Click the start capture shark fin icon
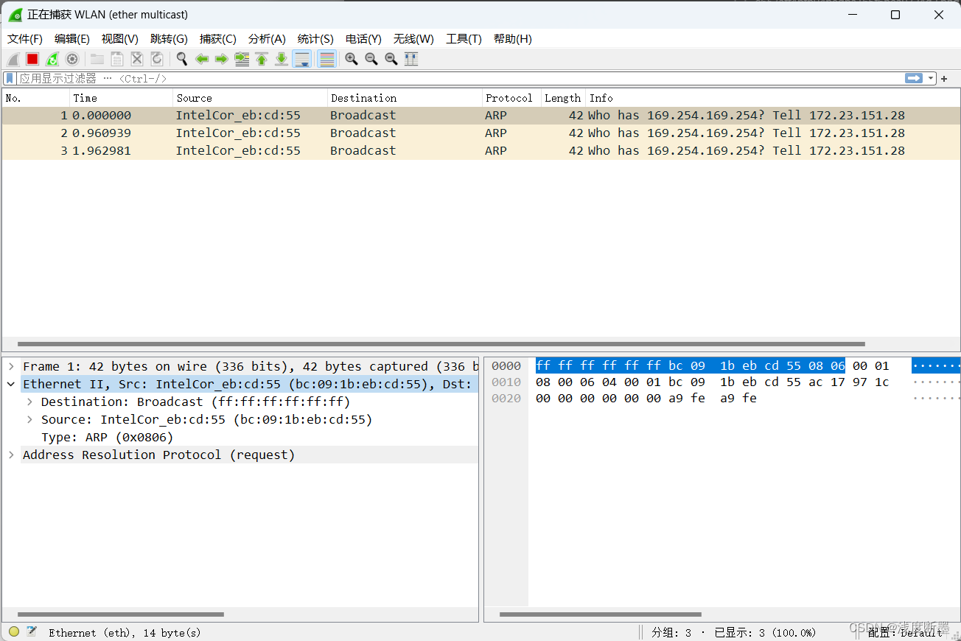The width and height of the screenshot is (961, 641). click(13, 60)
